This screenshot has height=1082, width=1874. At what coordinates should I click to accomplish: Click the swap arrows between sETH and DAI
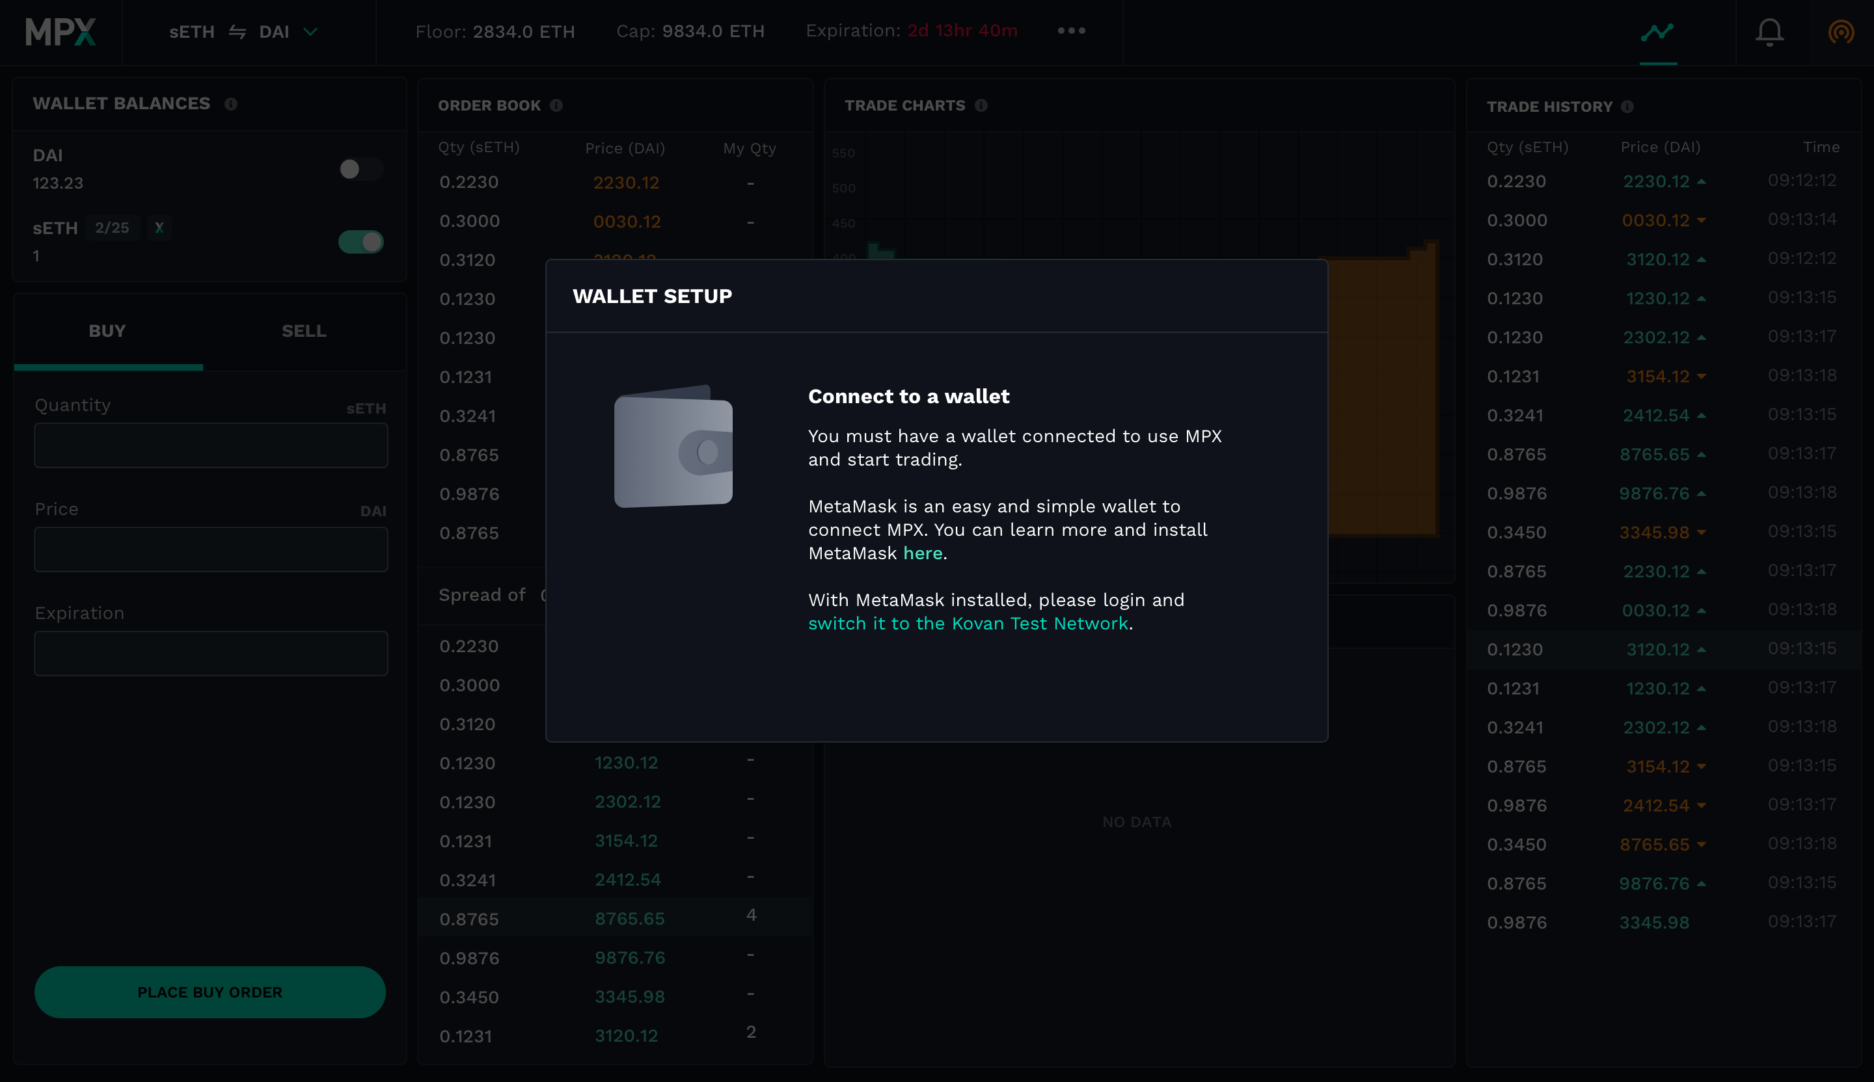[x=238, y=32]
